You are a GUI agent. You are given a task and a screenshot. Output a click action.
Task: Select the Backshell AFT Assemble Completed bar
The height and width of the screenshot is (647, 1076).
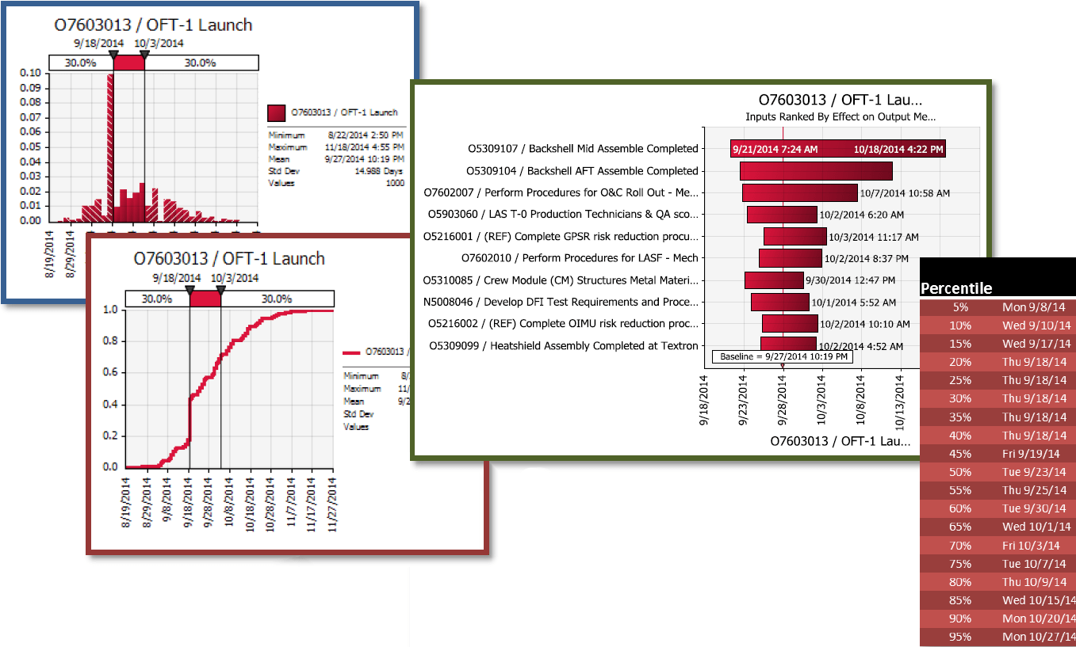[x=816, y=171]
